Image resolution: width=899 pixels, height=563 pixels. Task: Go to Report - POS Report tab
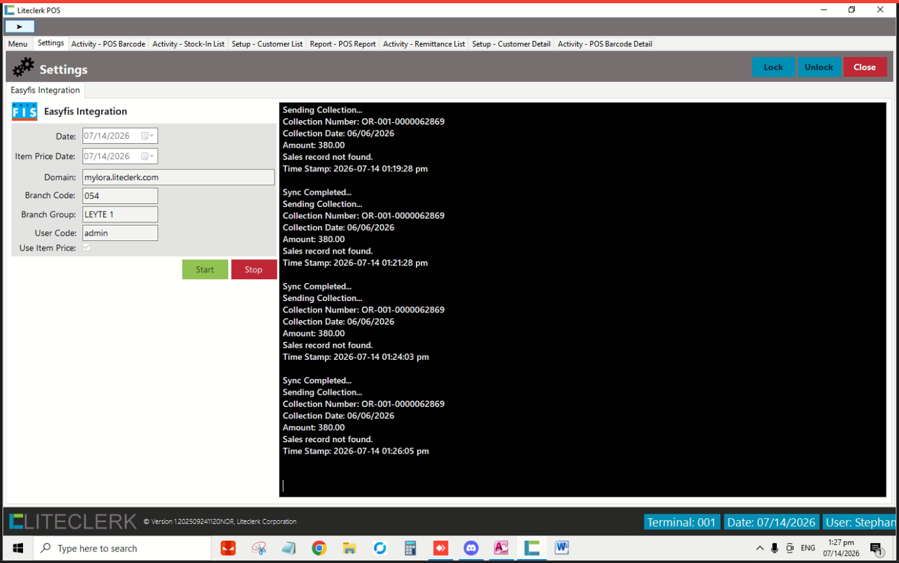tap(343, 44)
